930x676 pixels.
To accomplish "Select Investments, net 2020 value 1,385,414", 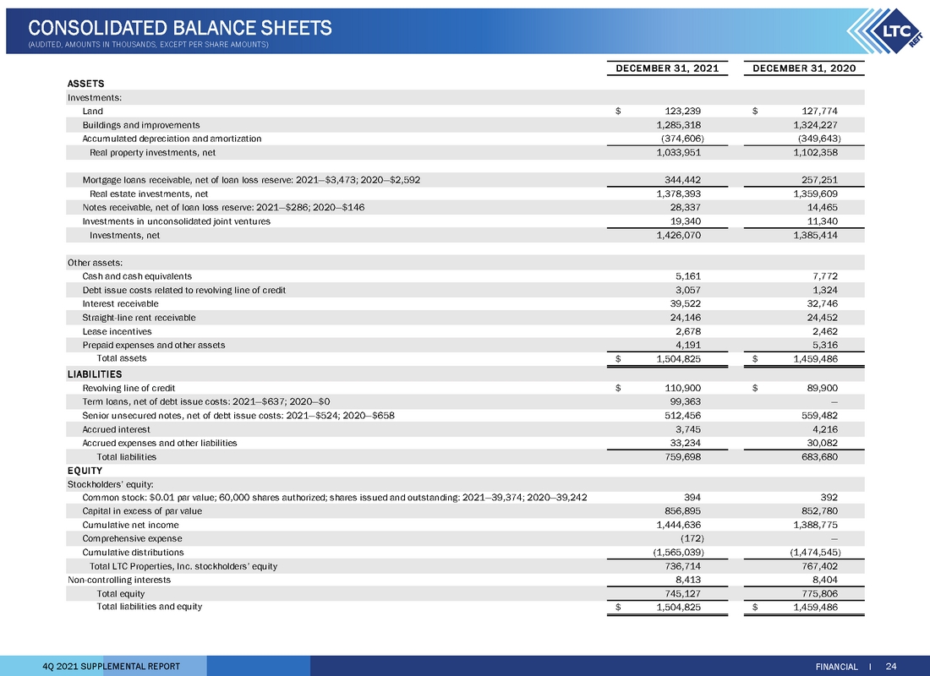I will [816, 236].
